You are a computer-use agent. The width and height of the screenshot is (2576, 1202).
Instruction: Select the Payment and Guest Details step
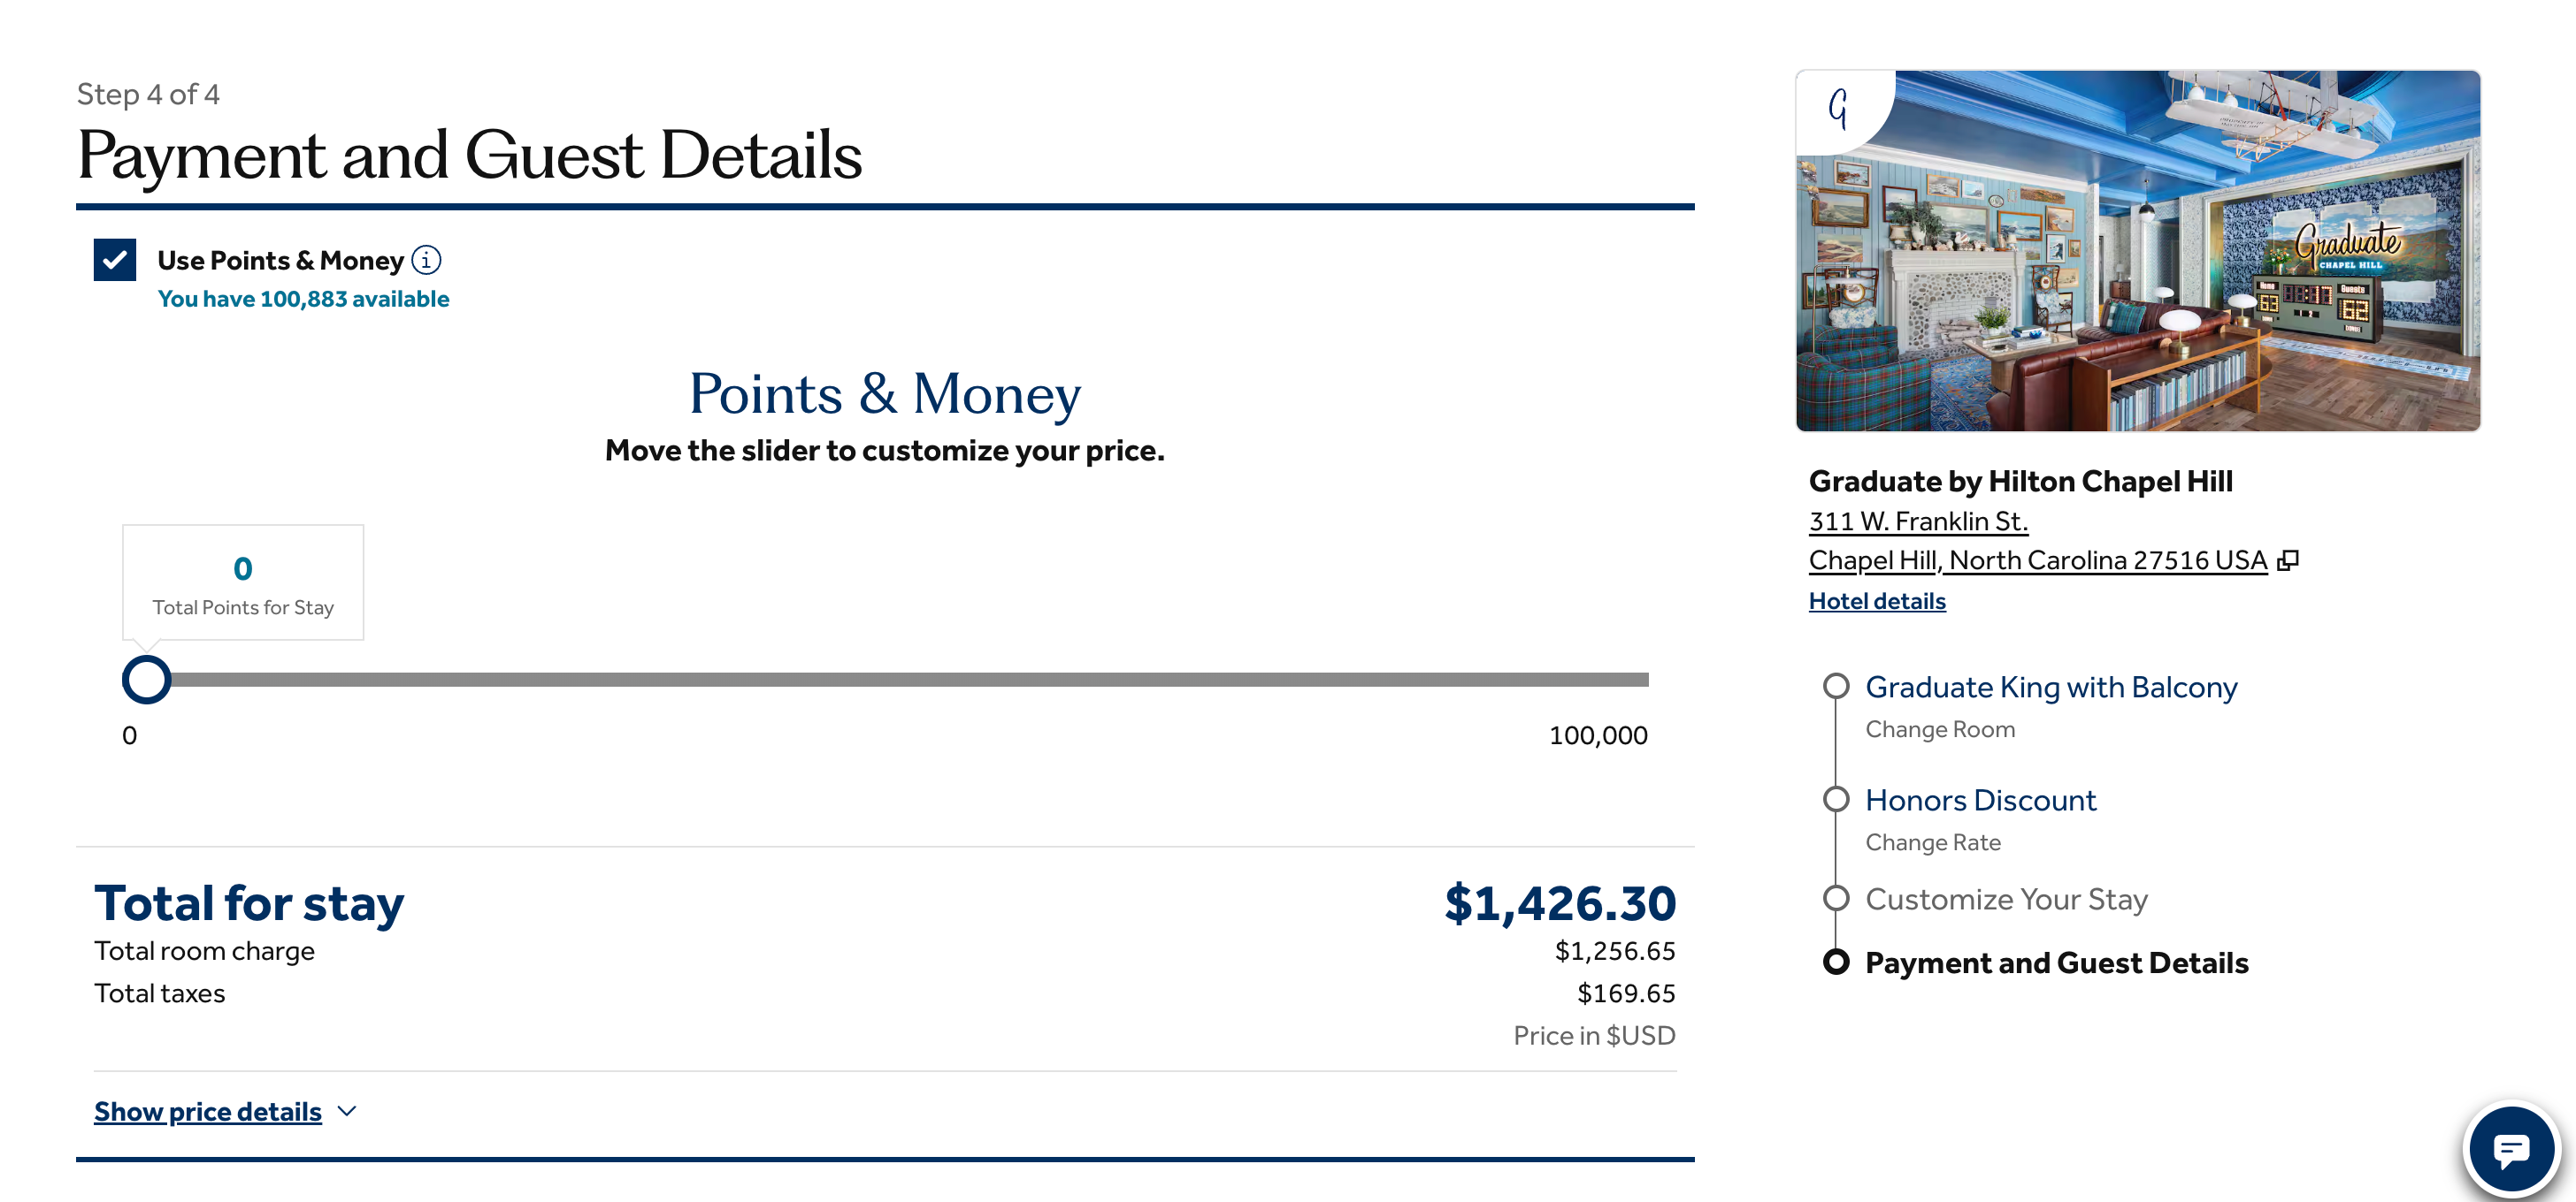click(x=2056, y=962)
